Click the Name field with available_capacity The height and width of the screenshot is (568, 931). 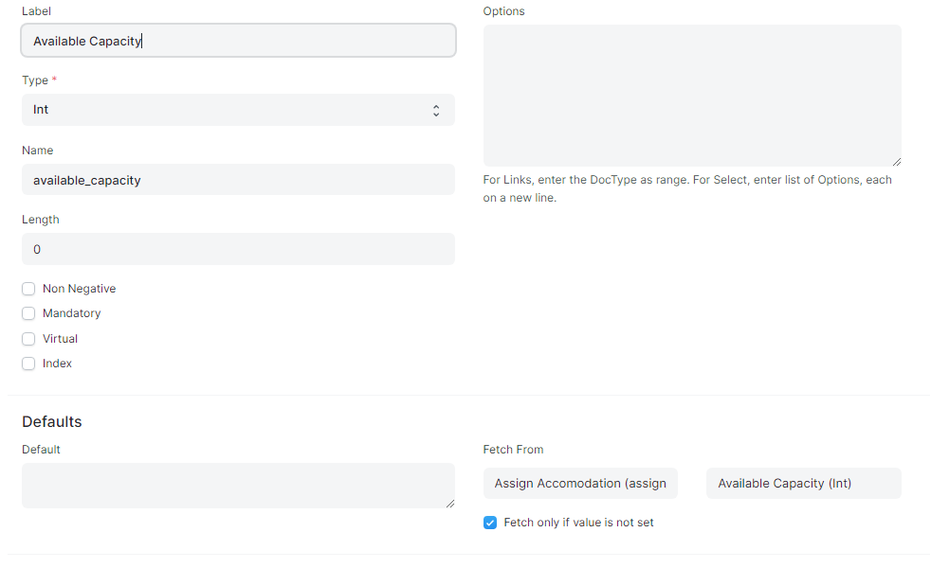pos(238,180)
